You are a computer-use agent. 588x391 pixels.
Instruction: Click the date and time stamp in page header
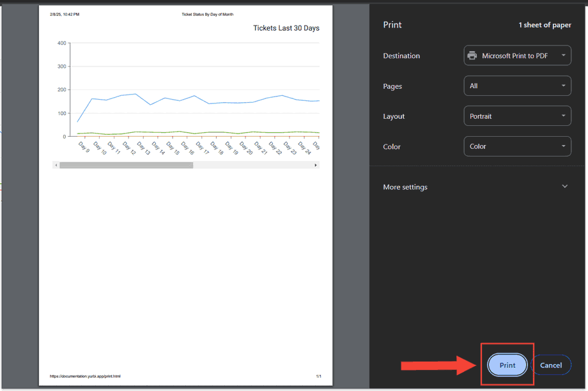tap(65, 14)
